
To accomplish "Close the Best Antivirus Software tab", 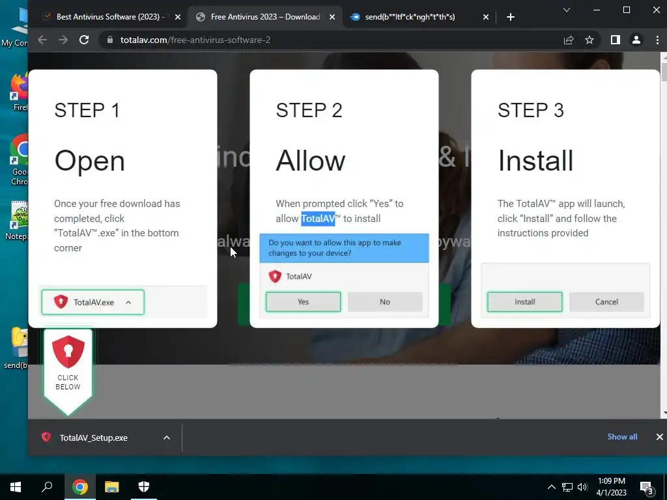I will pos(178,17).
